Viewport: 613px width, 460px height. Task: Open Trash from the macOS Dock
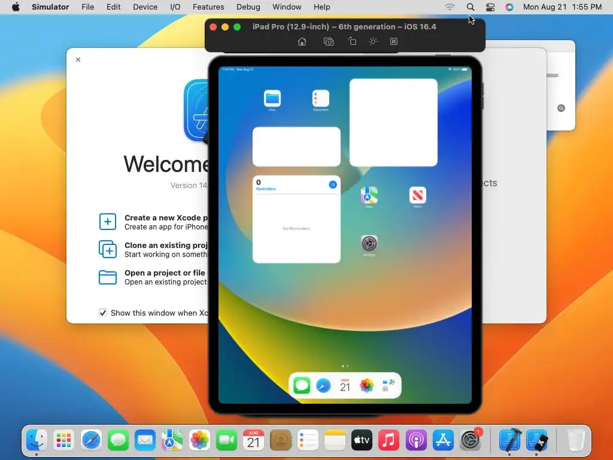point(575,440)
